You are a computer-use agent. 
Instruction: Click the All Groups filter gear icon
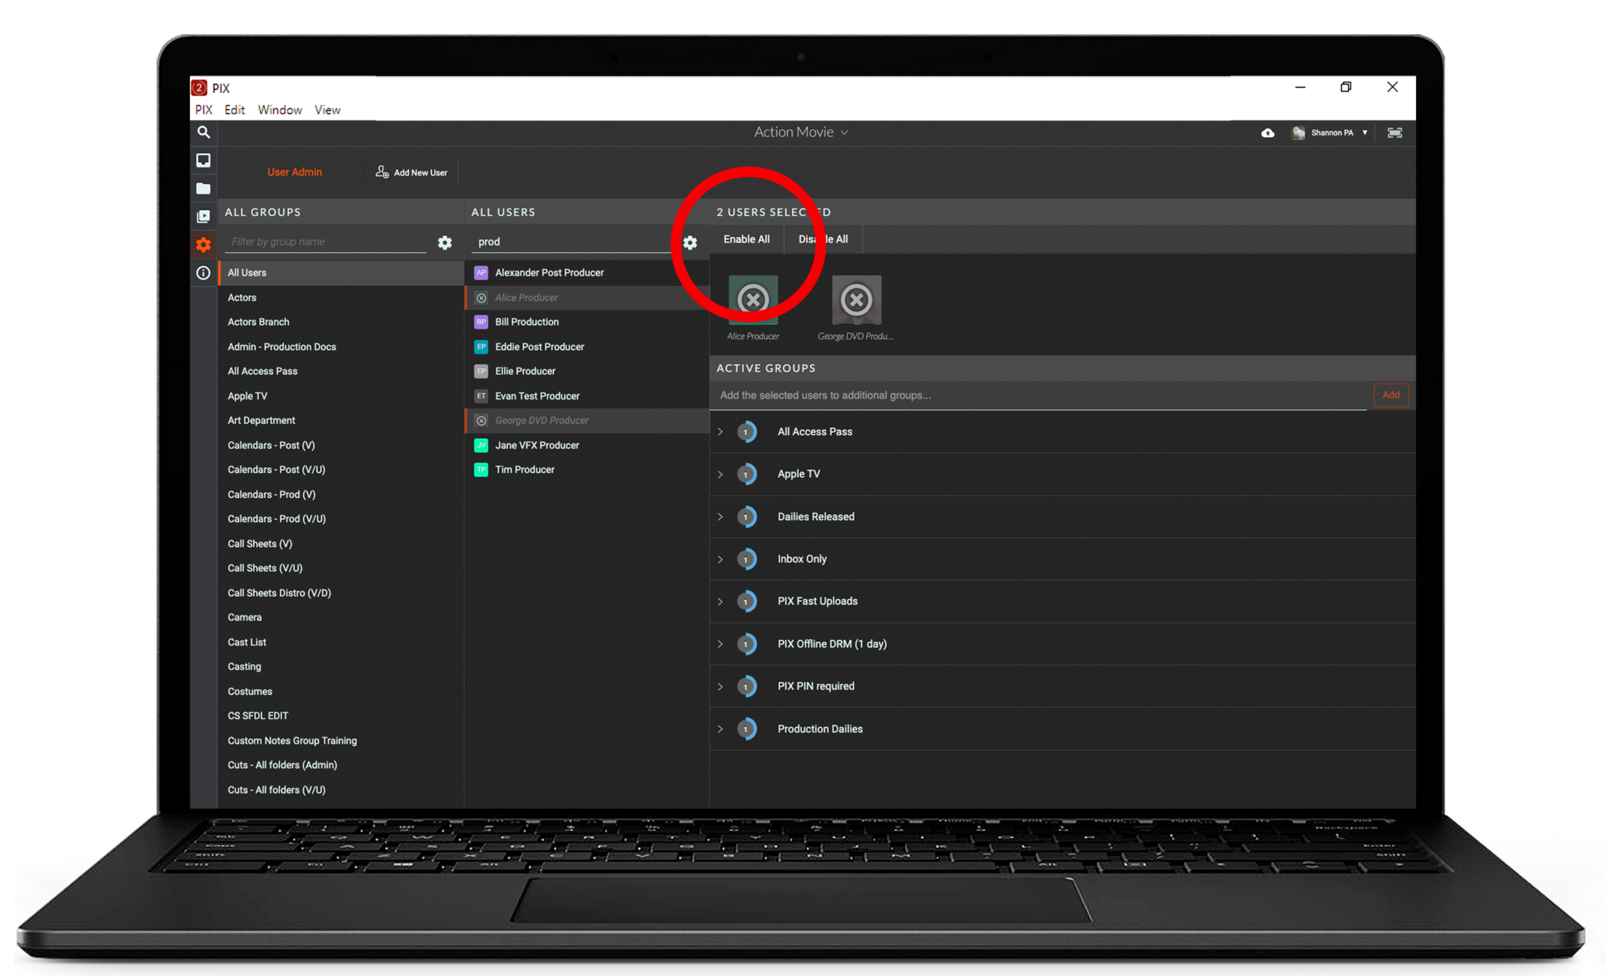pyautogui.click(x=445, y=242)
